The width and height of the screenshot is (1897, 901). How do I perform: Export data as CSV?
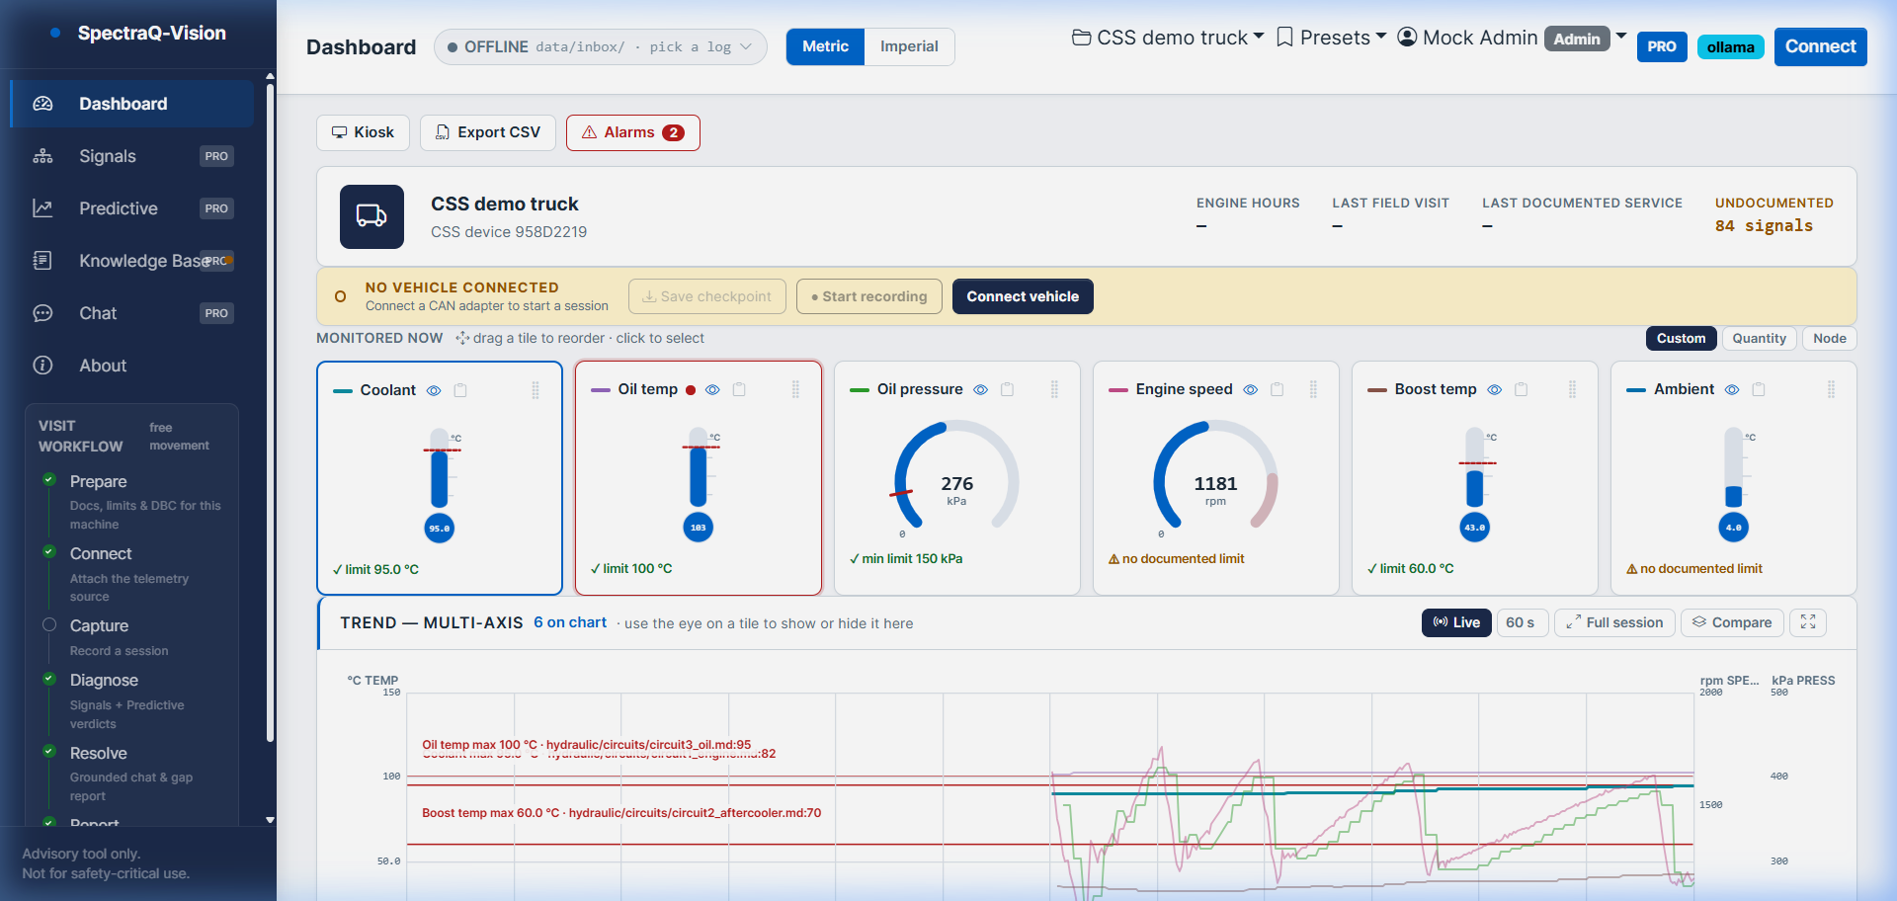488,132
